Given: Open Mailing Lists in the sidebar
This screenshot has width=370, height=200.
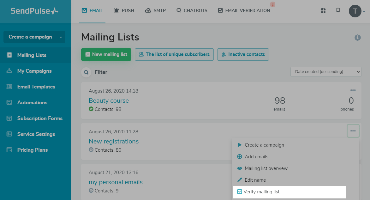Looking at the screenshot, I should pyautogui.click(x=35, y=55).
